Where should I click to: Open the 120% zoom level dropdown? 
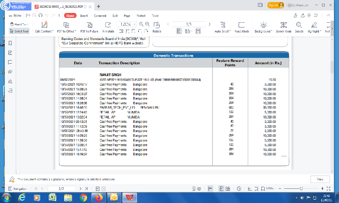coord(135,24)
